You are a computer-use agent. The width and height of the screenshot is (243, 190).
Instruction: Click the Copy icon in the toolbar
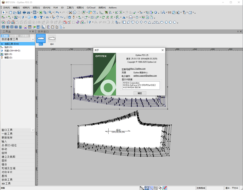point(75,13)
